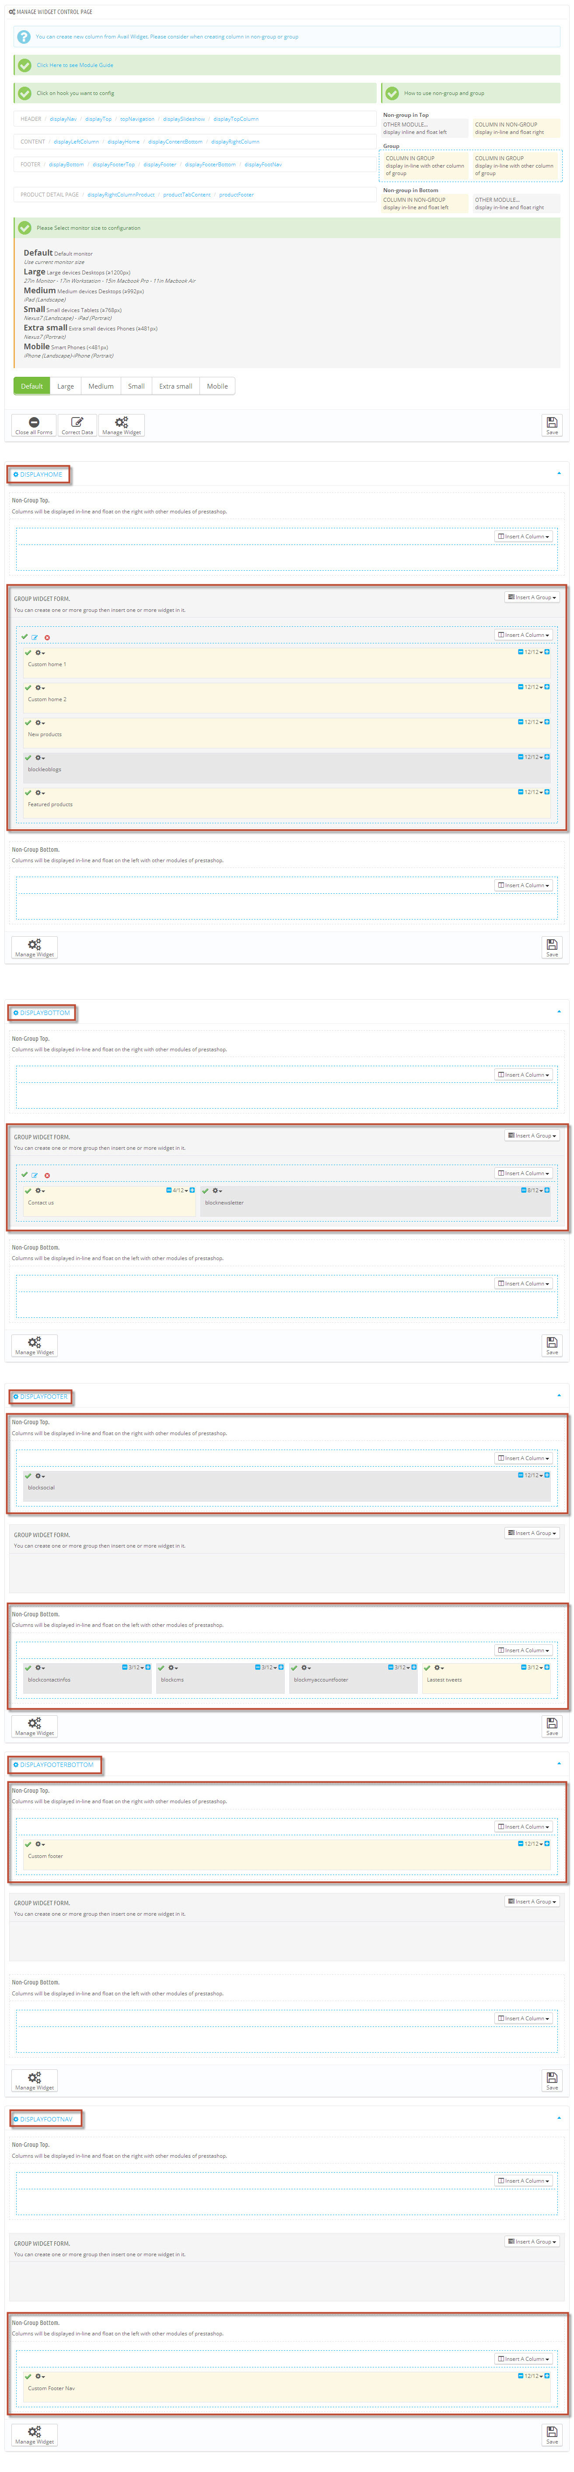
Task: Edit the displayBottom widget group
Action: 35,1175
